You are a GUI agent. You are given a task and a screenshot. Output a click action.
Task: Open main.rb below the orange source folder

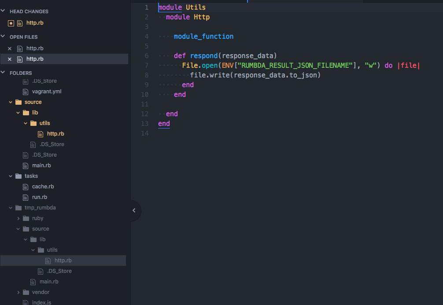click(41, 165)
